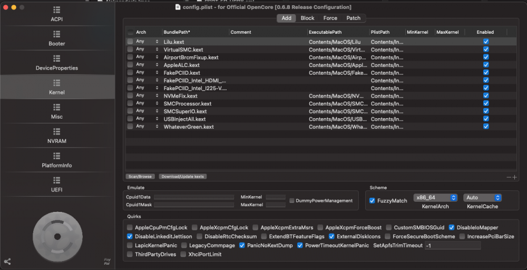This screenshot has height=270, width=527.
Task: Select the Kernel sidebar section
Action: click(57, 87)
